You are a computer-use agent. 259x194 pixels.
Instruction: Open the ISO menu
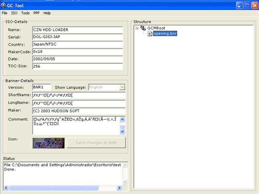(x=14, y=13)
